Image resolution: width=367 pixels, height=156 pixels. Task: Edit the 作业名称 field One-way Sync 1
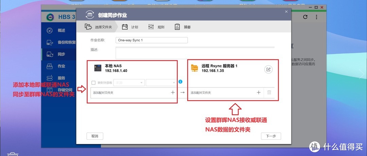(152, 40)
